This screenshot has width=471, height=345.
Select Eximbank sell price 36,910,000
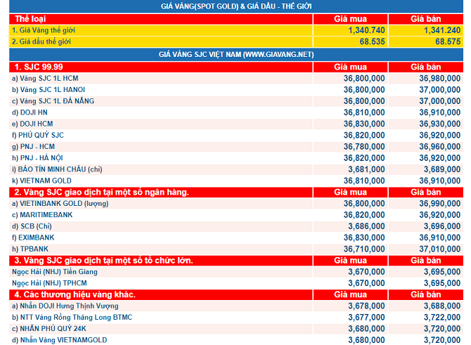440,237
